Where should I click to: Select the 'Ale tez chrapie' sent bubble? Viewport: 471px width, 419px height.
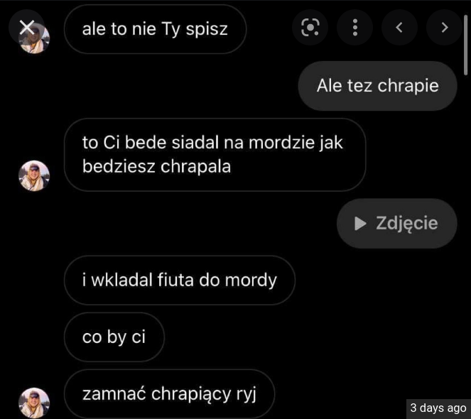point(377,86)
